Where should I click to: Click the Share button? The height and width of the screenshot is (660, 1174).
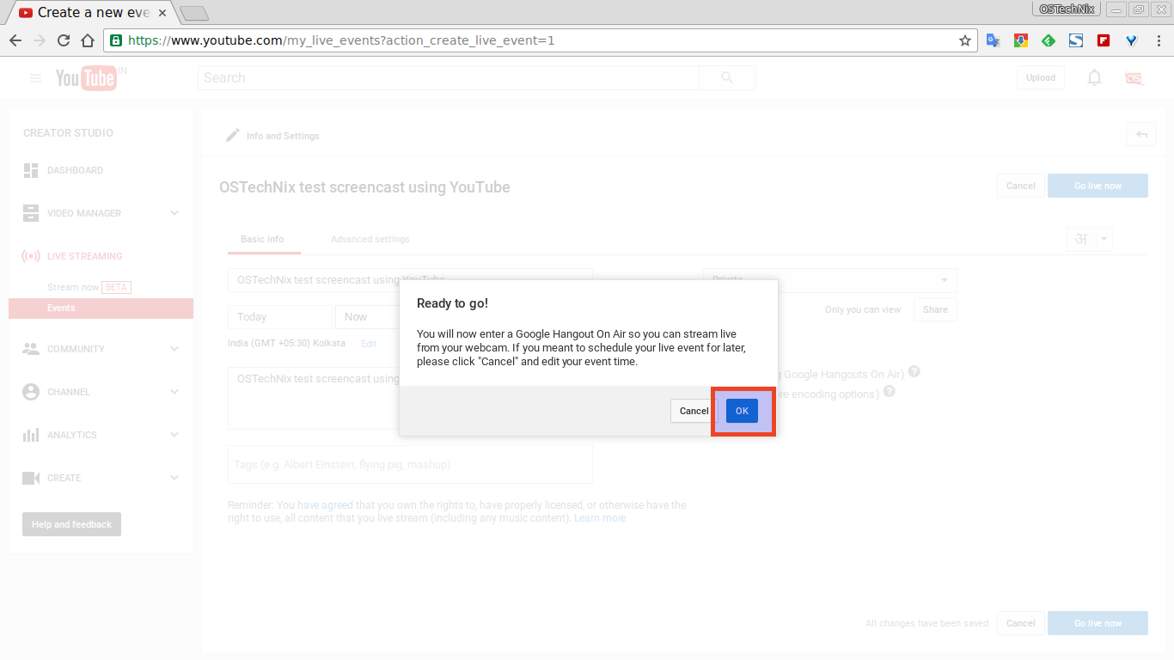click(x=935, y=309)
